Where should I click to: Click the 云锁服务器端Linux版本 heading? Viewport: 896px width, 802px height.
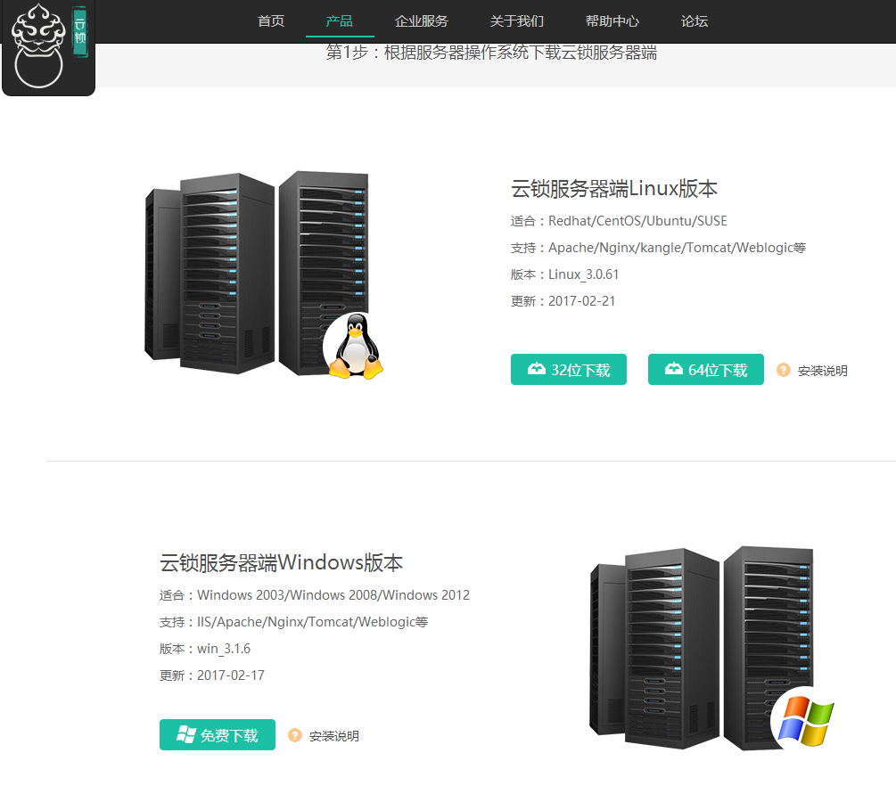pyautogui.click(x=613, y=189)
